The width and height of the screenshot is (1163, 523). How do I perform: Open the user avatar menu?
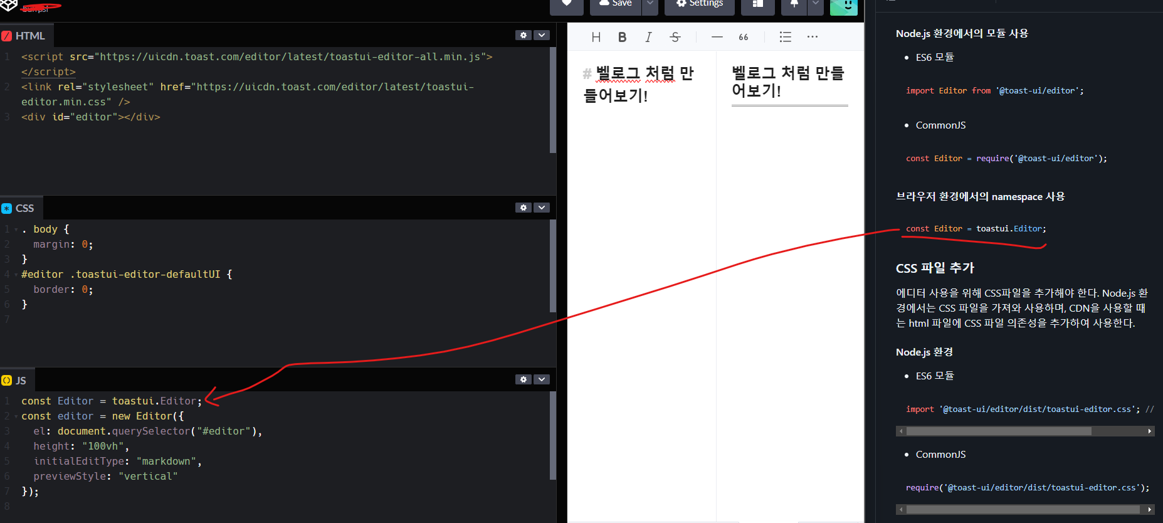click(x=844, y=6)
